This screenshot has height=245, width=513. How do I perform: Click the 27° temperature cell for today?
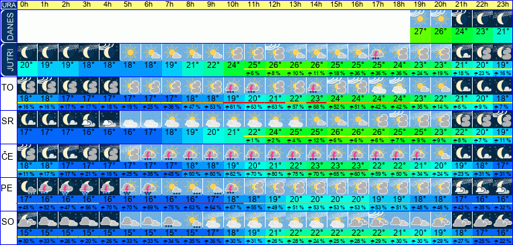click(420, 32)
